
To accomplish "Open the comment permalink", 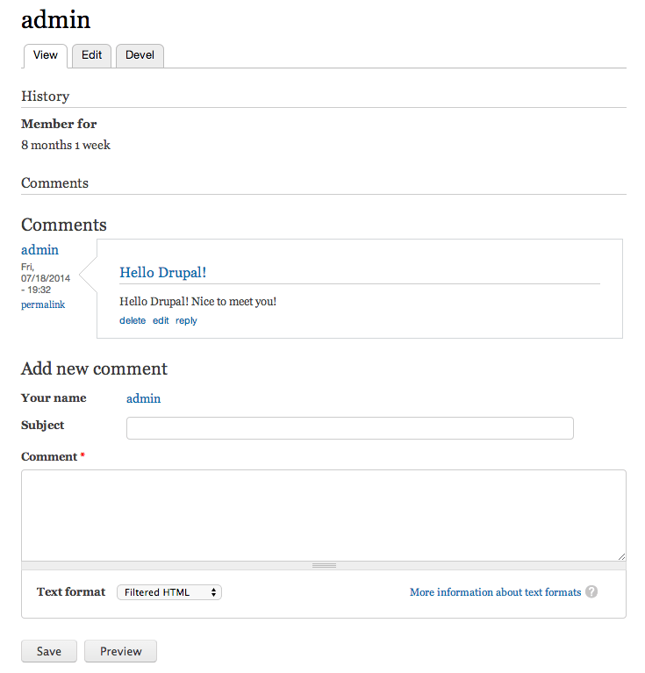I will click(x=43, y=304).
